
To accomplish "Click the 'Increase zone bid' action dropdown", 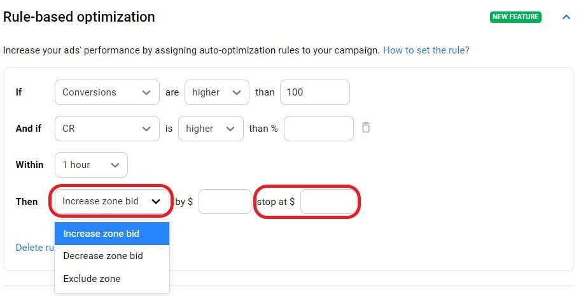I will point(112,201).
